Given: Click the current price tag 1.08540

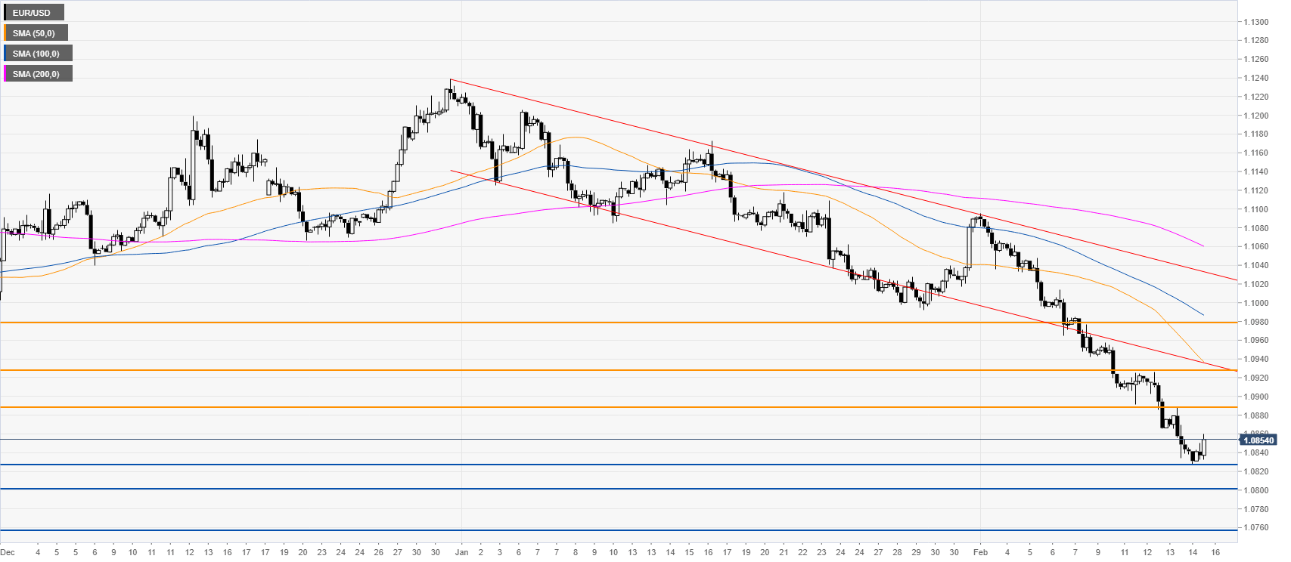Looking at the screenshot, I should click(1259, 440).
